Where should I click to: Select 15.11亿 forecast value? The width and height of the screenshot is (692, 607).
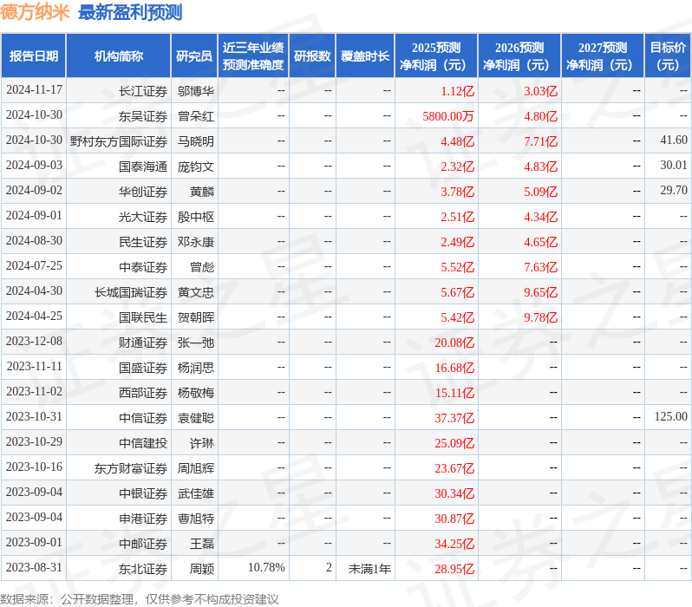pos(454,394)
